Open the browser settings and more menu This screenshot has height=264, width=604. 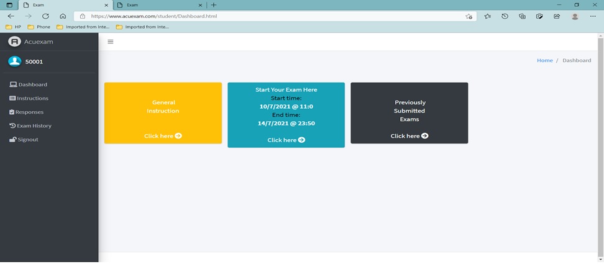pyautogui.click(x=593, y=17)
